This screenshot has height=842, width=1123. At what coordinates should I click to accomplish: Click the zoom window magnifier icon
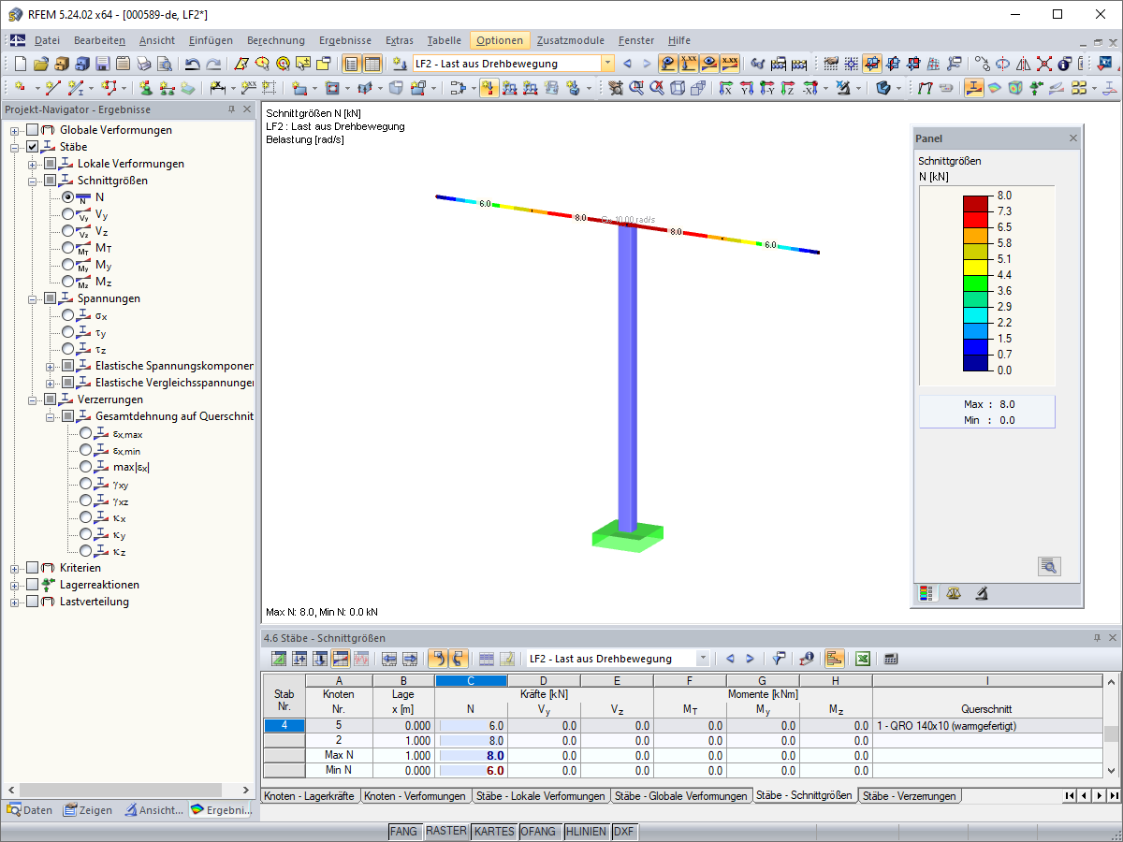[x=636, y=88]
